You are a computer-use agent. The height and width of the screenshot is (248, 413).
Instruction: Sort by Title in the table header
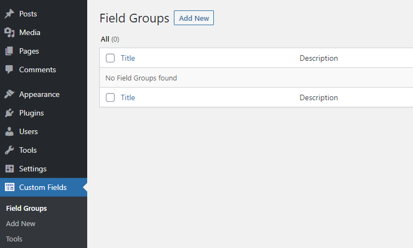128,58
